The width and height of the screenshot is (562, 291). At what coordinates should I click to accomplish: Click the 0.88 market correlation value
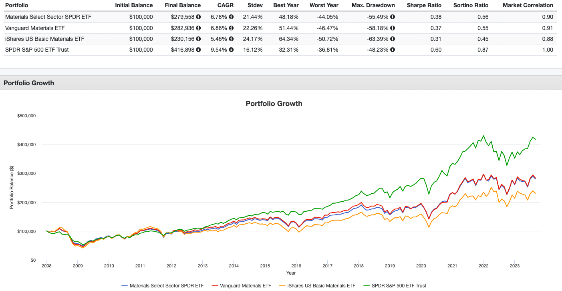coord(547,39)
